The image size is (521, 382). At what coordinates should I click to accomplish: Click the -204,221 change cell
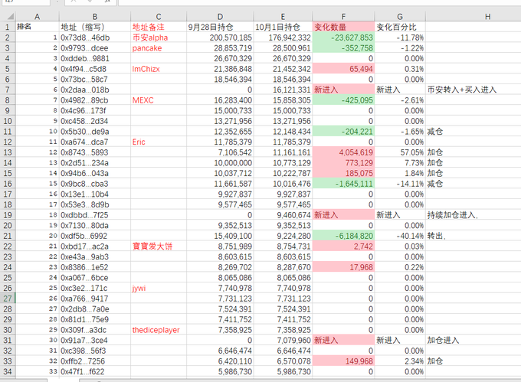point(343,132)
